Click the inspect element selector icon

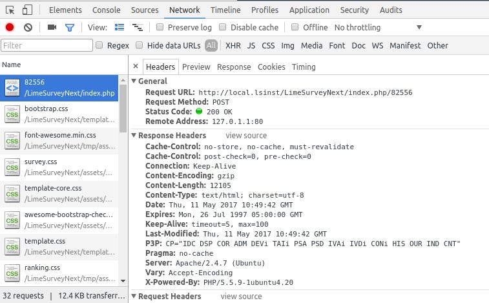click(10, 10)
